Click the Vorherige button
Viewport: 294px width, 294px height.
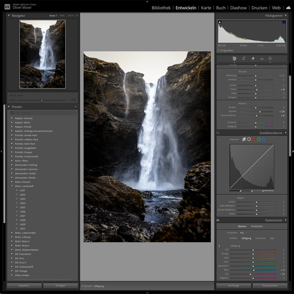234,285
